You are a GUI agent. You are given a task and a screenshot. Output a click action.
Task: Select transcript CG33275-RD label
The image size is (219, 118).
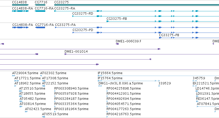[83, 14]
